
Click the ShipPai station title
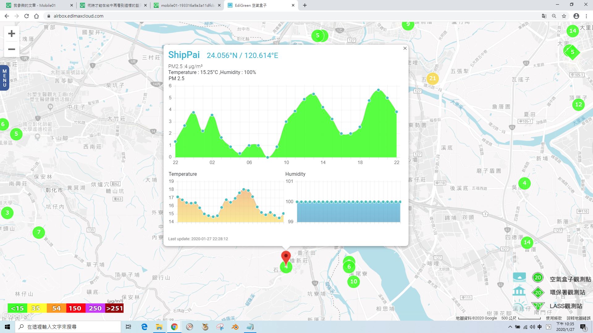pyautogui.click(x=184, y=55)
